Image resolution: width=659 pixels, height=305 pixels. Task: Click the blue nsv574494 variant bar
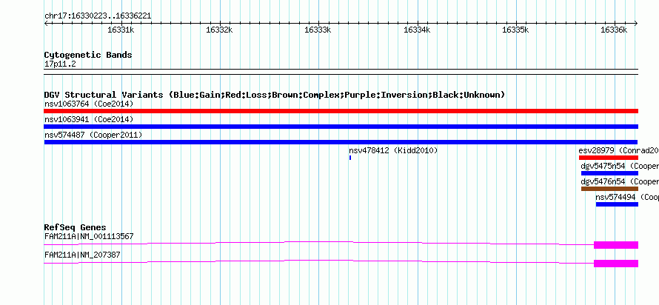coord(617,204)
